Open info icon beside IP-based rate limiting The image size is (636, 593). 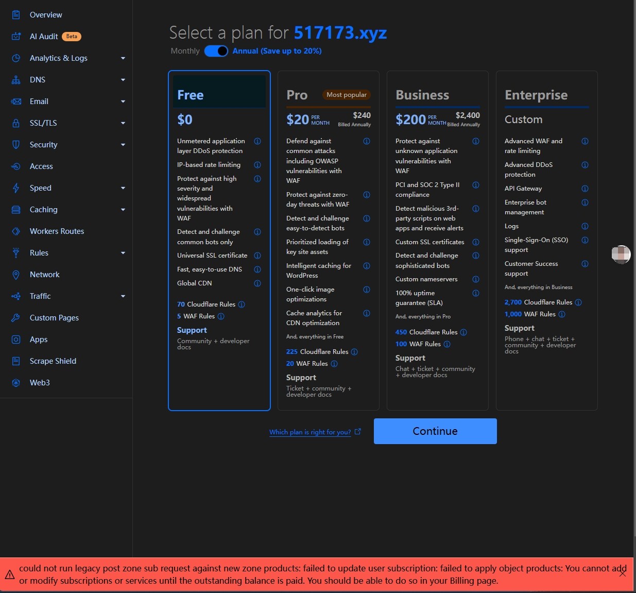[x=257, y=165]
